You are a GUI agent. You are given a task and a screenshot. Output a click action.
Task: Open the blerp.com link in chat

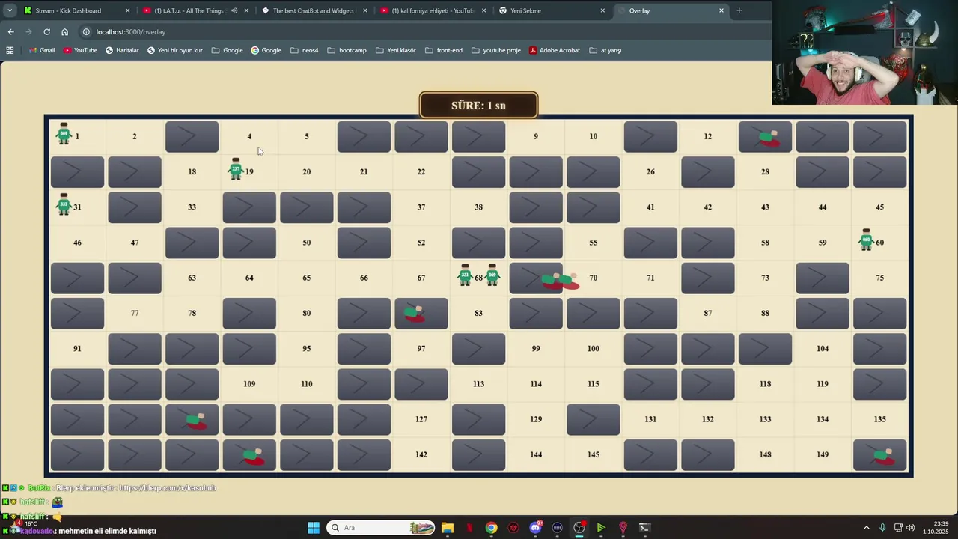click(168, 488)
